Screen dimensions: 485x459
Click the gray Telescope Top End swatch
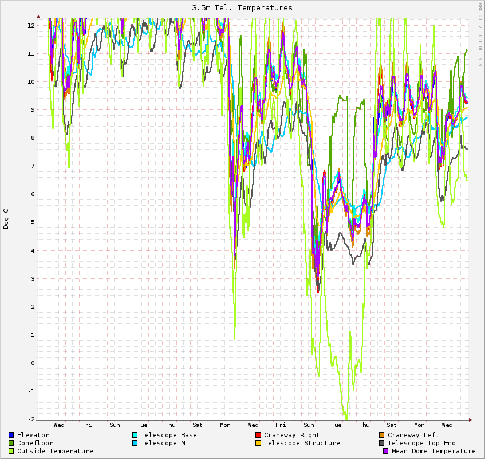(382, 443)
